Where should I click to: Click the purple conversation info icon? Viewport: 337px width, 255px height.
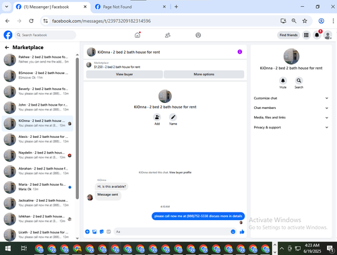pyautogui.click(x=240, y=52)
